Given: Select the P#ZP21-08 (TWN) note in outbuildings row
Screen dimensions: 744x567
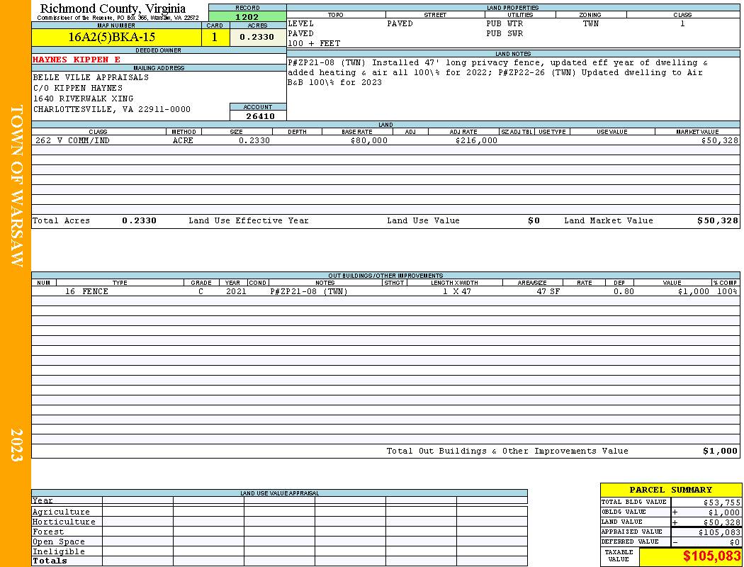Looking at the screenshot, I should click(x=309, y=292).
